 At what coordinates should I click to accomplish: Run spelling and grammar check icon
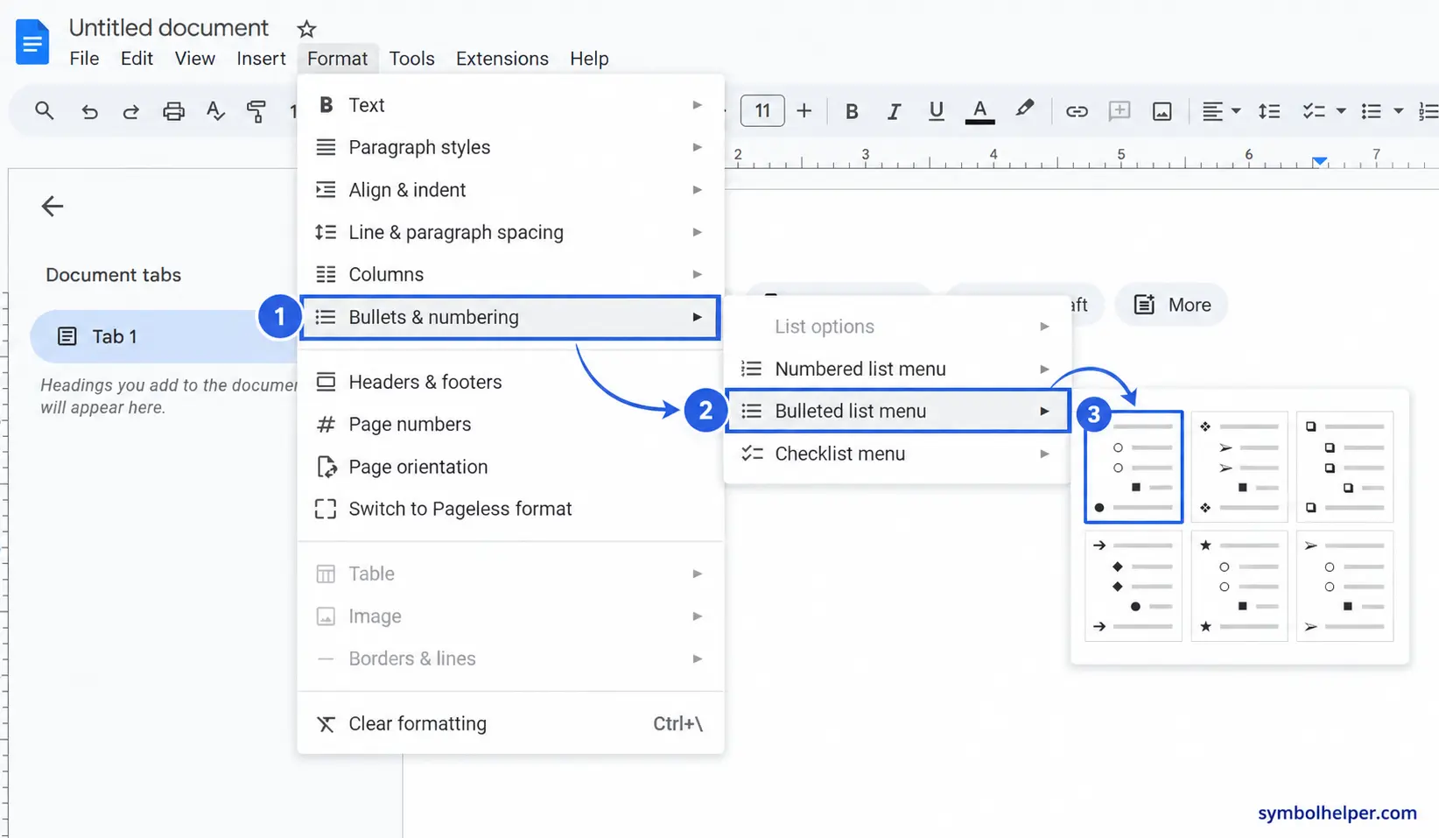[x=215, y=111]
